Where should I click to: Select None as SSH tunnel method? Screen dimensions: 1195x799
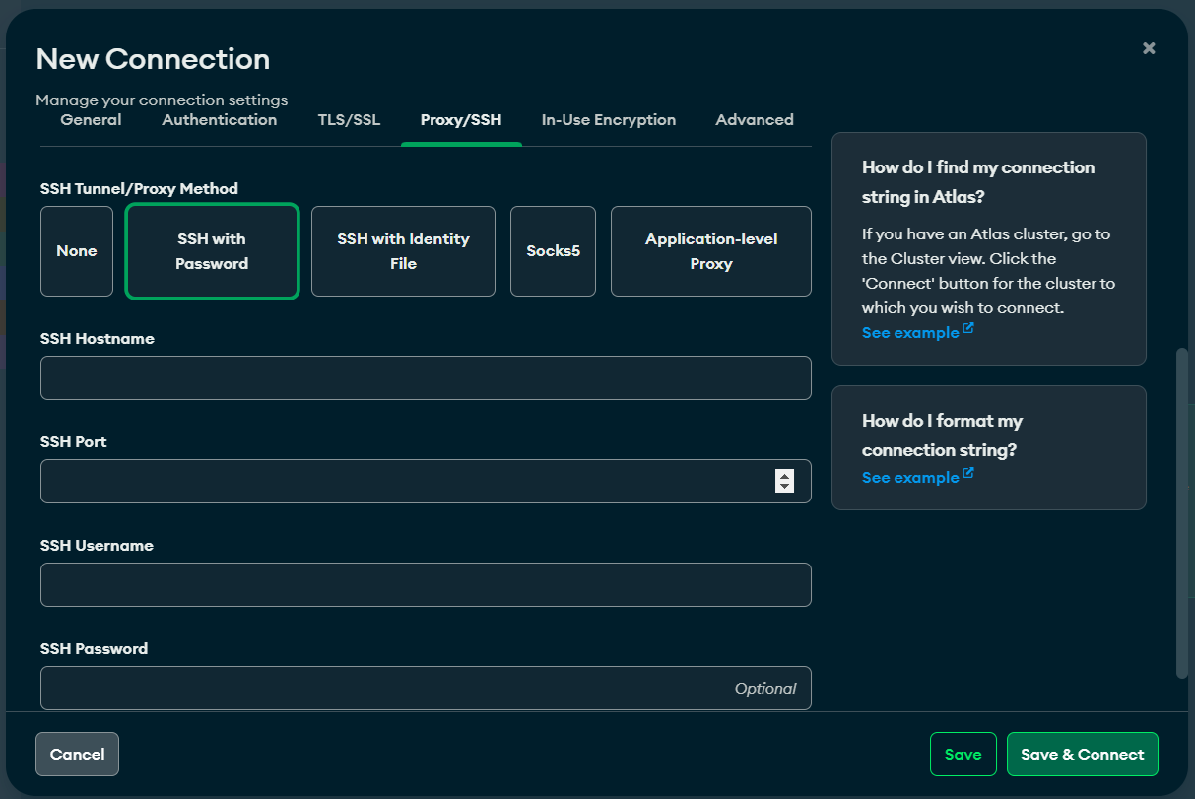(x=77, y=251)
